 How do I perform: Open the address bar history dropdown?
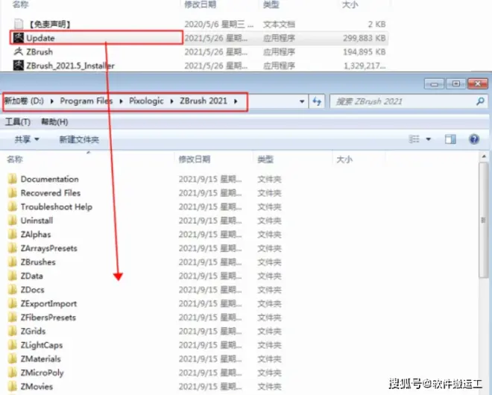coord(302,101)
